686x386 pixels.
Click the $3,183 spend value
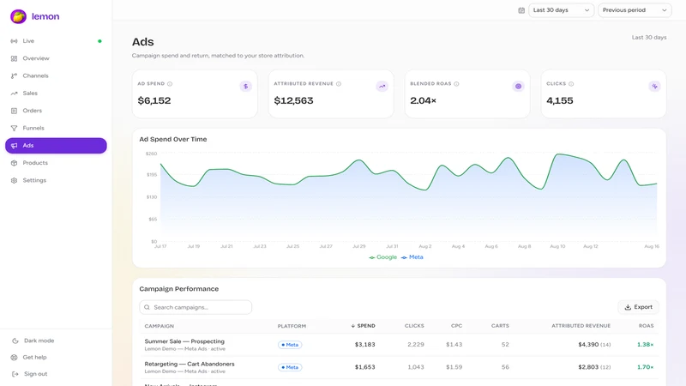(365, 345)
